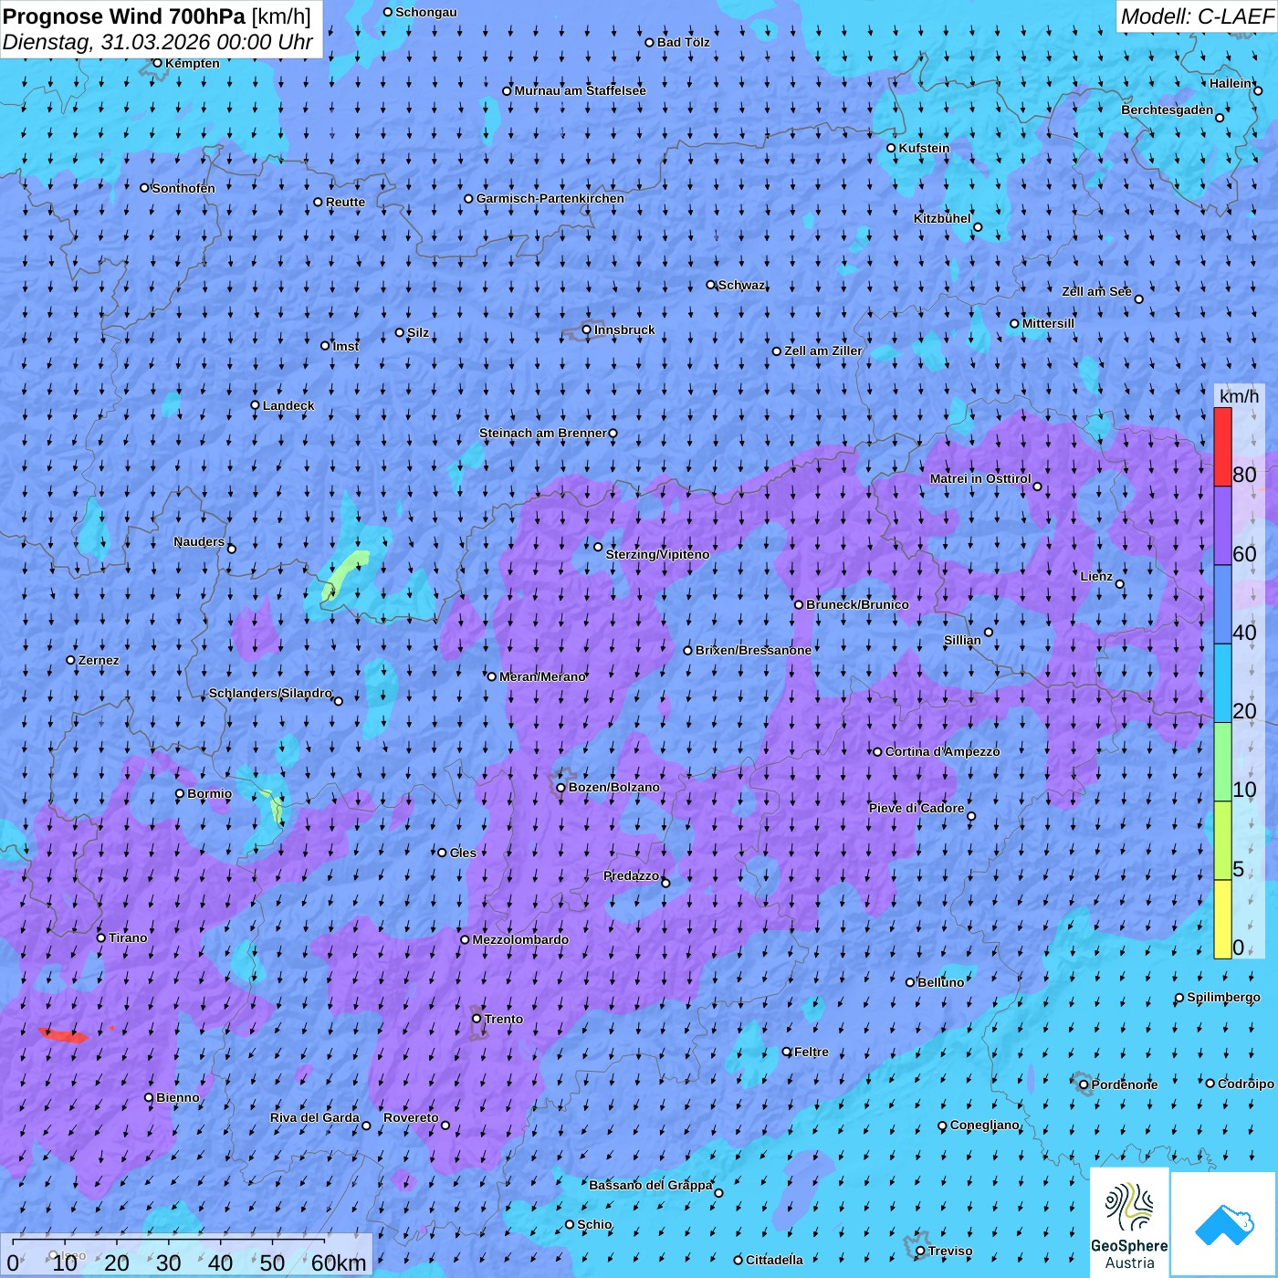Click the yellow 0 km/h legend swatch
Viewport: 1278px width, 1278px height.
point(1222,919)
